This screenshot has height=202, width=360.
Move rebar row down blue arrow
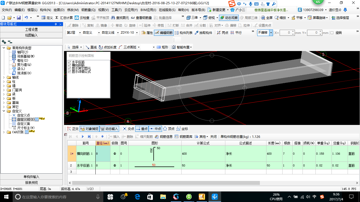(x=103, y=137)
